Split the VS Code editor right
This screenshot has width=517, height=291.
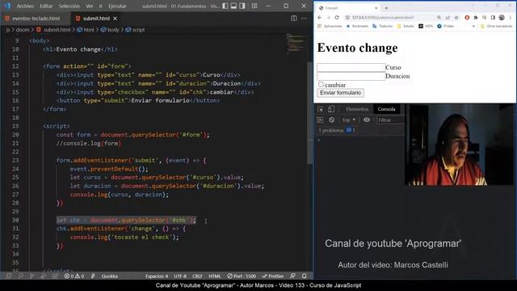coord(293,19)
